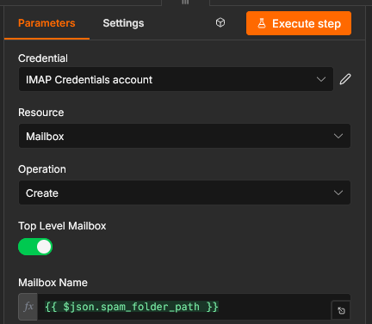
Task: Click the Top Level Mailbox label
Action: click(x=62, y=226)
